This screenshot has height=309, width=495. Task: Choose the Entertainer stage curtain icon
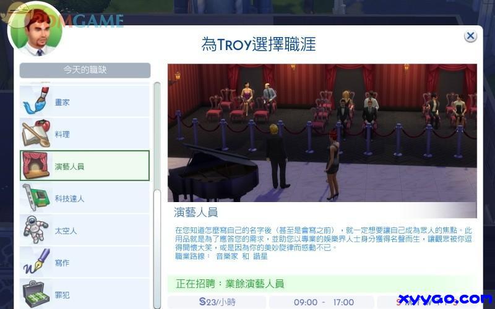36,166
